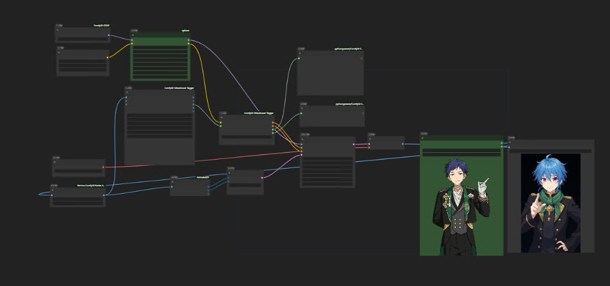Click the green-background character image
Viewport: 610px width, 286px height.
point(461,206)
